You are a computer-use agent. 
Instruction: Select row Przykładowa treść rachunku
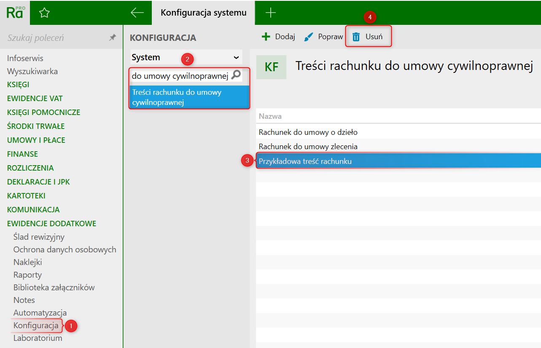[398, 161]
